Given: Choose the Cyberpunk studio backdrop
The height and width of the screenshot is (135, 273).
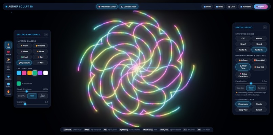Looking at the screenshot, I should pos(243,104).
